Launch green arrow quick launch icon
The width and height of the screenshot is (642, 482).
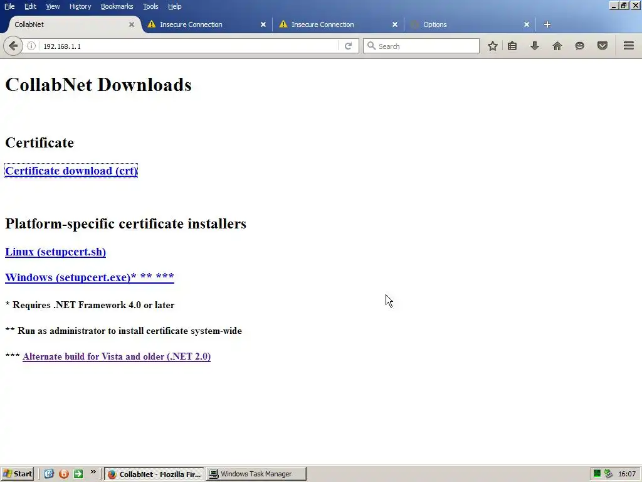tap(78, 474)
